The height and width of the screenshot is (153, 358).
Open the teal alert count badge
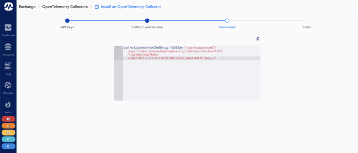(x=8, y=139)
